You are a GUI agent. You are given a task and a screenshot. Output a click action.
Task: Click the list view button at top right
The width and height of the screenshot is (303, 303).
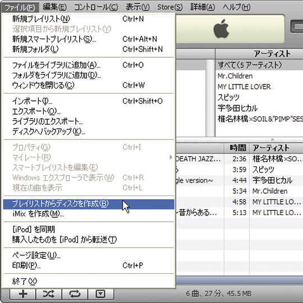297,26
